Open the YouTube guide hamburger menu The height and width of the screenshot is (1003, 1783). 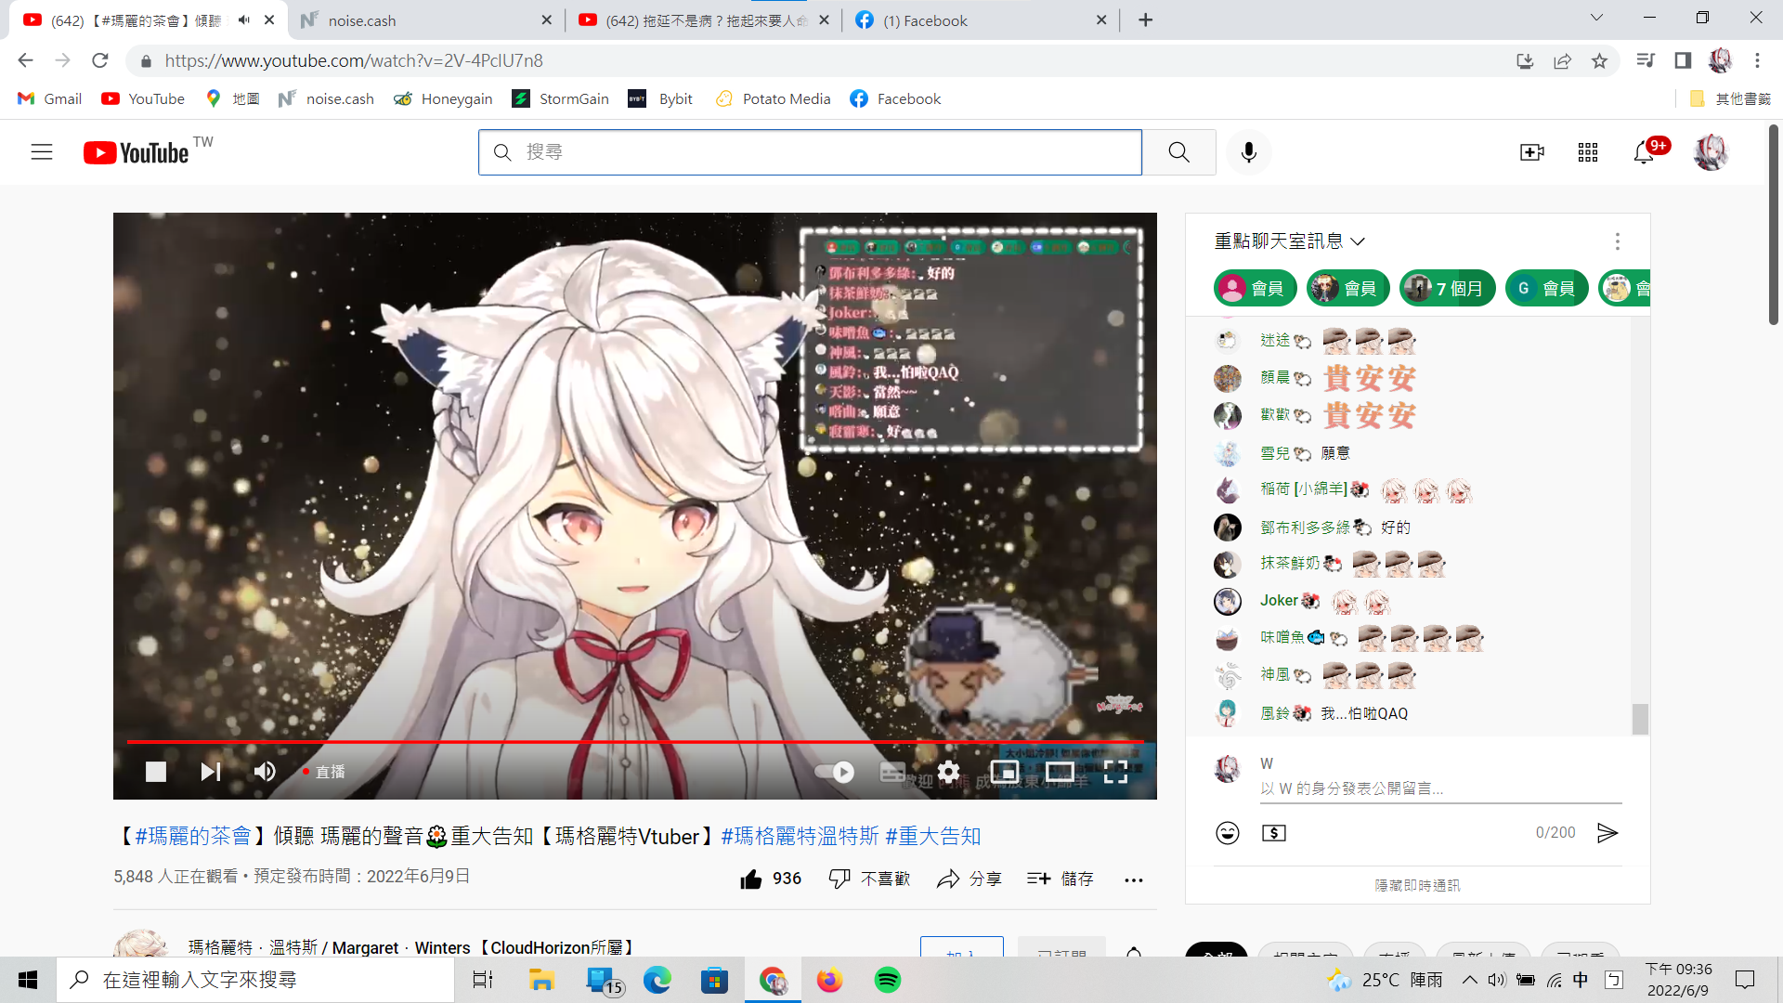coord(42,152)
